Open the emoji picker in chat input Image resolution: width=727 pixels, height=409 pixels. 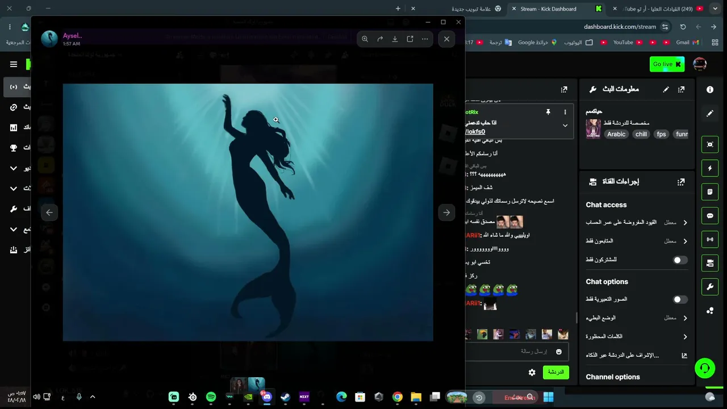click(x=559, y=352)
